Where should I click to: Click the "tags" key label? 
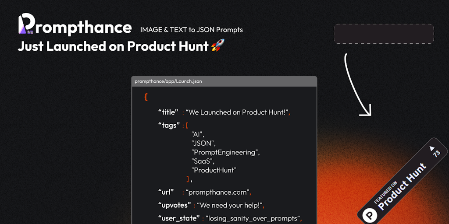click(169, 126)
